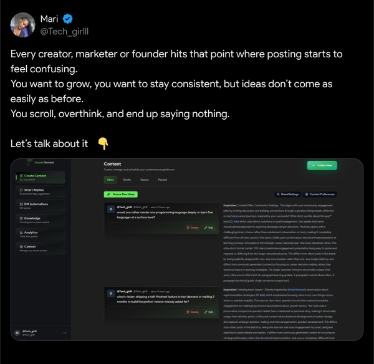Switch to the Drafts tab
The image size is (374, 364).
[127, 180]
